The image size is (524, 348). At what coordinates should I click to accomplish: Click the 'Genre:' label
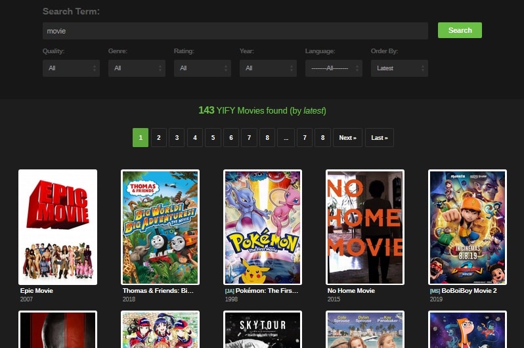click(118, 51)
